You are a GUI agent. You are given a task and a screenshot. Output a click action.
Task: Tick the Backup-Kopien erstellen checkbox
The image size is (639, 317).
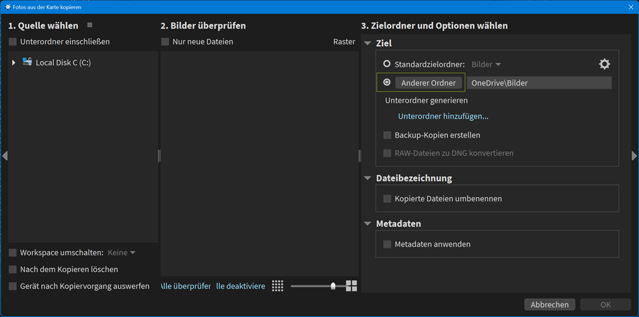(387, 135)
